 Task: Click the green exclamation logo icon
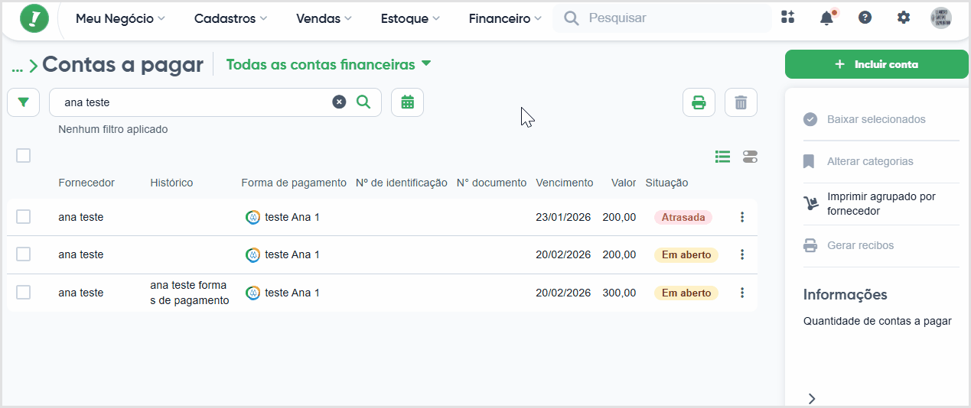[x=34, y=18]
